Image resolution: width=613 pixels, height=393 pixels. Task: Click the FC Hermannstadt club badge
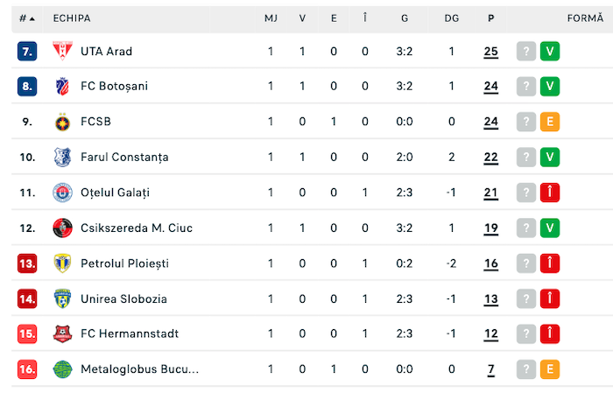62,334
